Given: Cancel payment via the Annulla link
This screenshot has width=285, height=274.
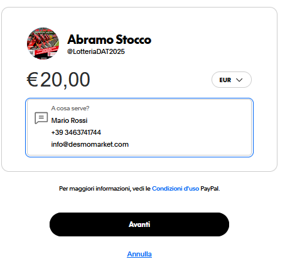Looking at the screenshot, I should point(139,254).
